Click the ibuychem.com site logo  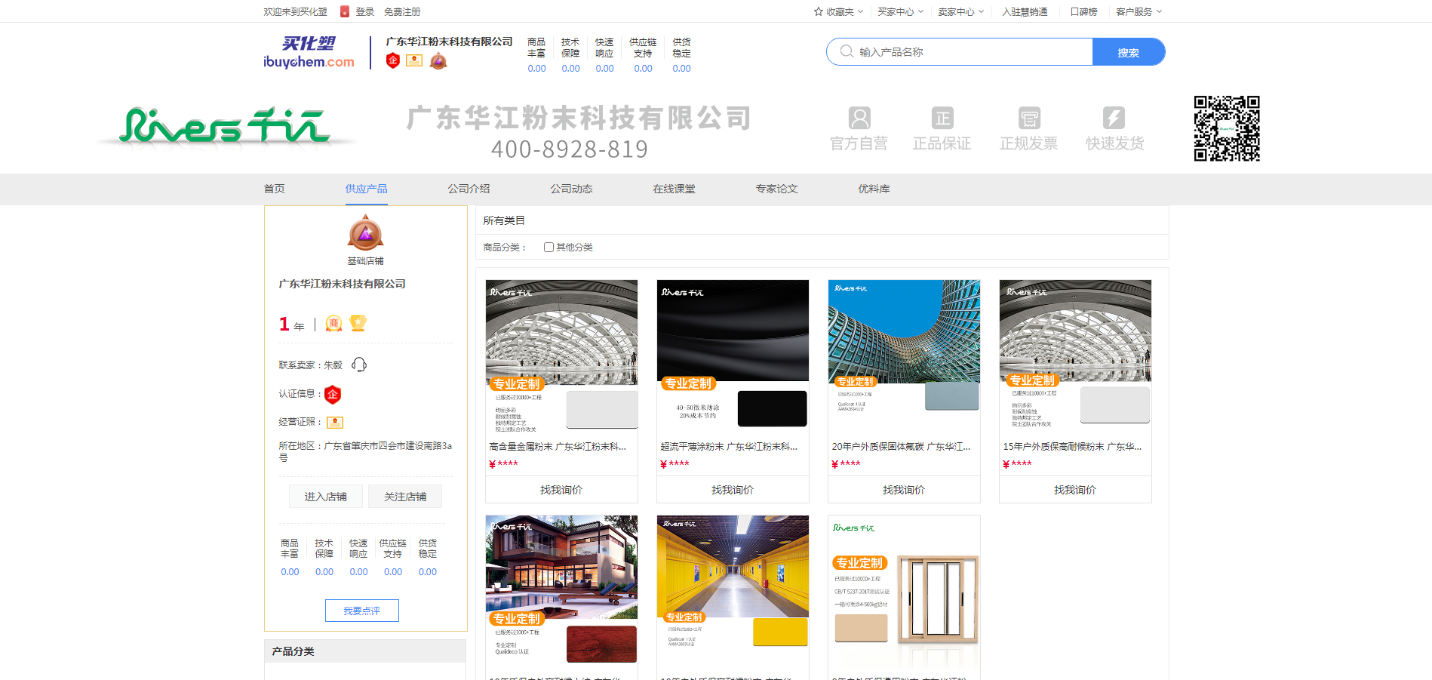coord(309,52)
